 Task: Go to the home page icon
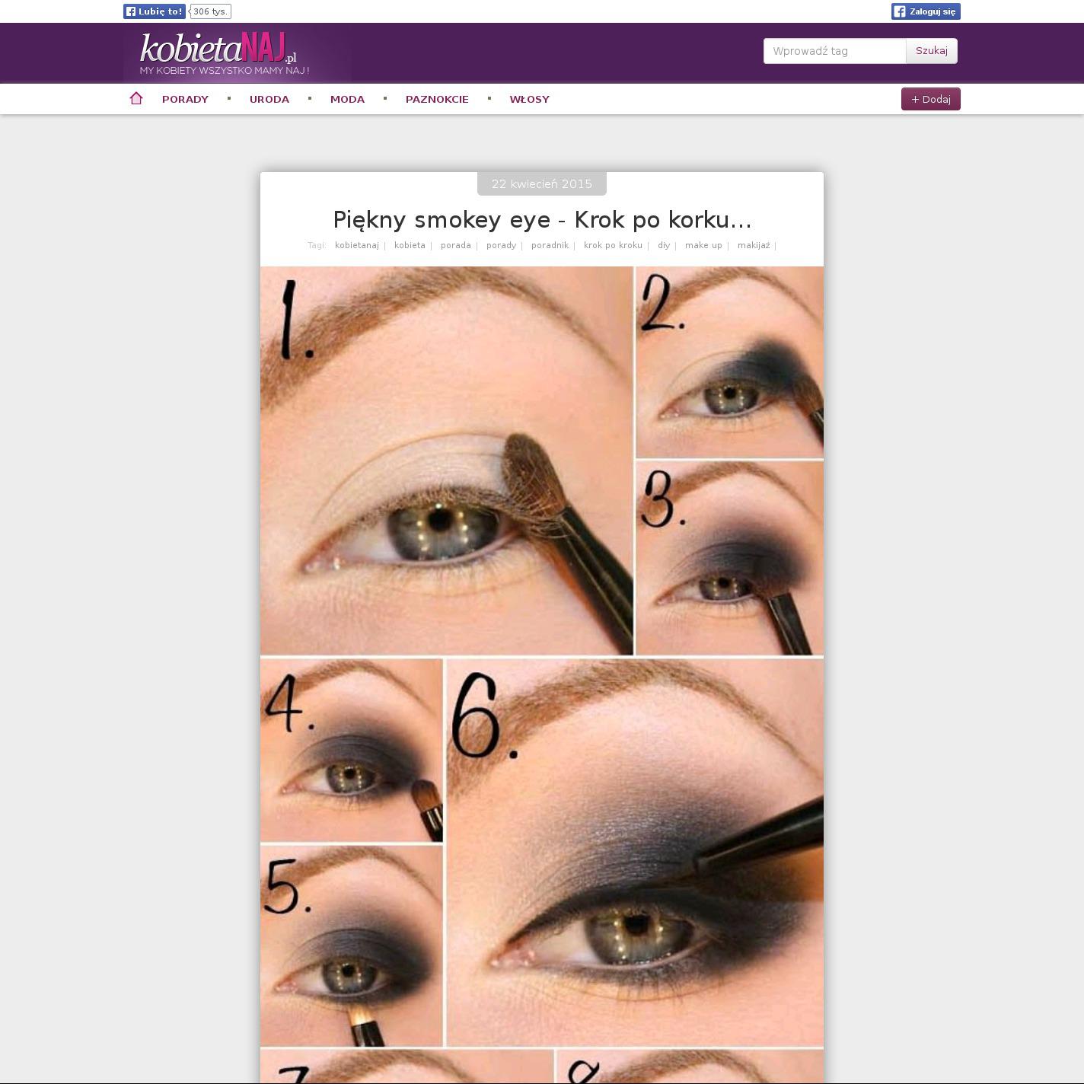click(x=136, y=98)
